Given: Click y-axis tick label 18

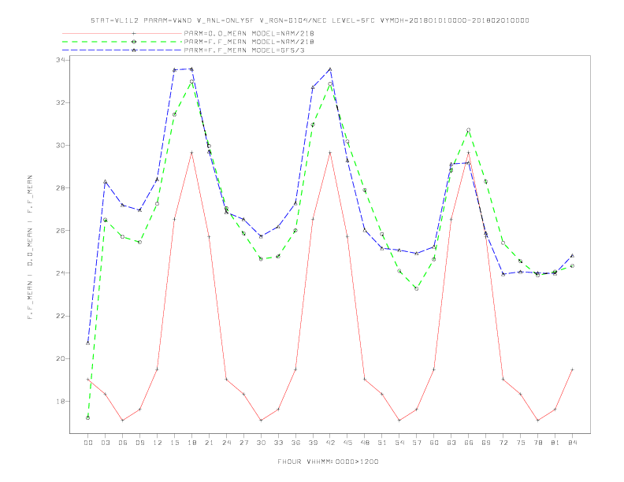Looking at the screenshot, I should [61, 401].
